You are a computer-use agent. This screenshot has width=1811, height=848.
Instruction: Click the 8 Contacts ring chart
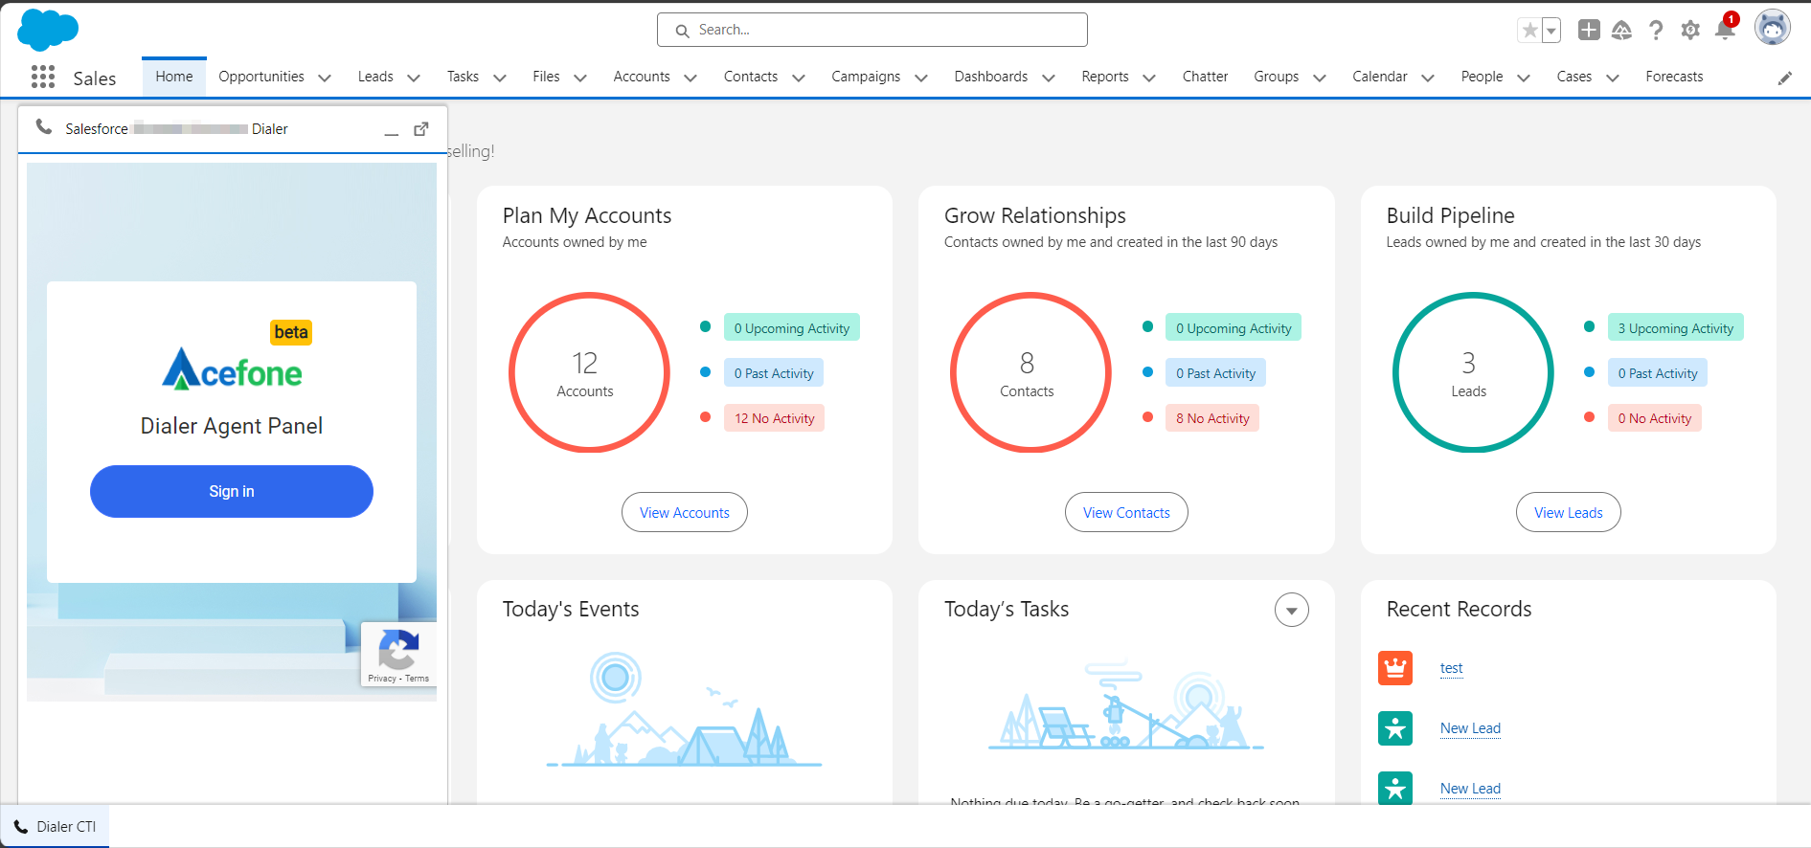(1030, 372)
